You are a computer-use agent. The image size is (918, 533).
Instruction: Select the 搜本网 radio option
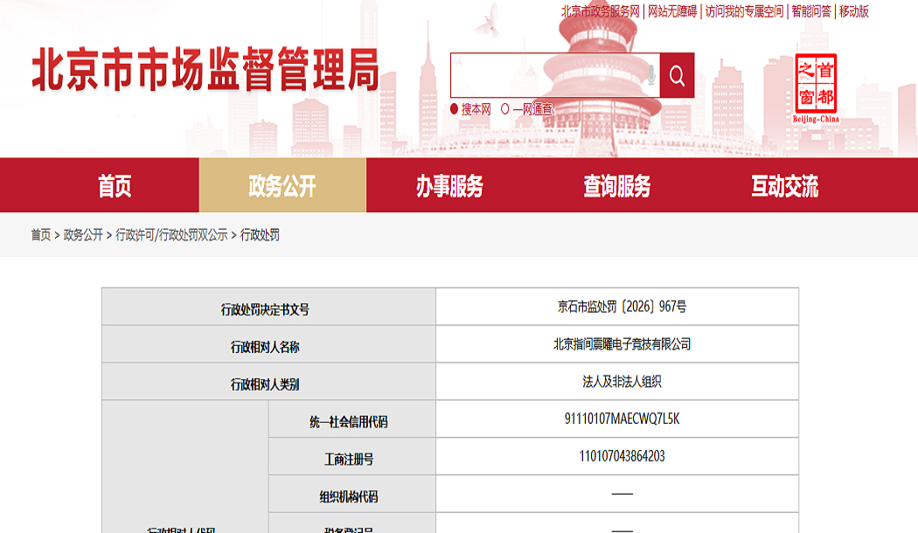(454, 109)
